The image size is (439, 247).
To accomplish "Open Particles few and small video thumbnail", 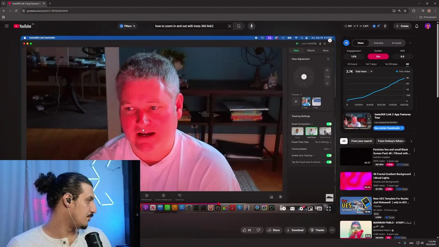I will tap(356, 157).
